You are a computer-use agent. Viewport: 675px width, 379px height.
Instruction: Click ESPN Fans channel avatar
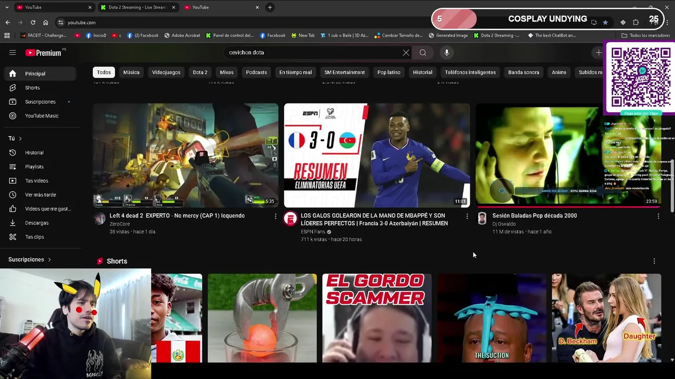[291, 218]
